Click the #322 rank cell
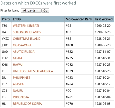 point(79,52)
